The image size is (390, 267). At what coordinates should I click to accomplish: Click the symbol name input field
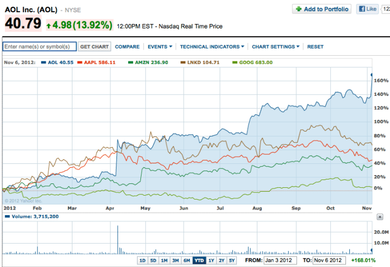click(39, 47)
